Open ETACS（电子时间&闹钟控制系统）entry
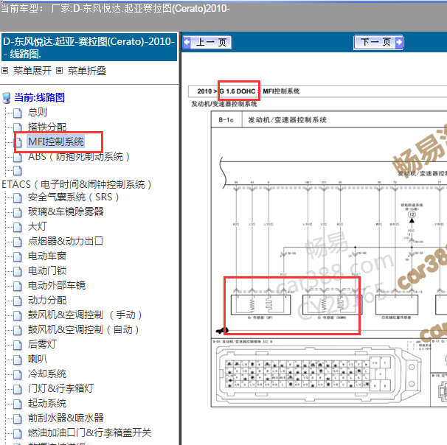 pos(77,184)
